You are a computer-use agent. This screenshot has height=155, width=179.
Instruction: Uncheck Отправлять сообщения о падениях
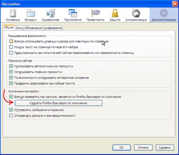[11, 110]
